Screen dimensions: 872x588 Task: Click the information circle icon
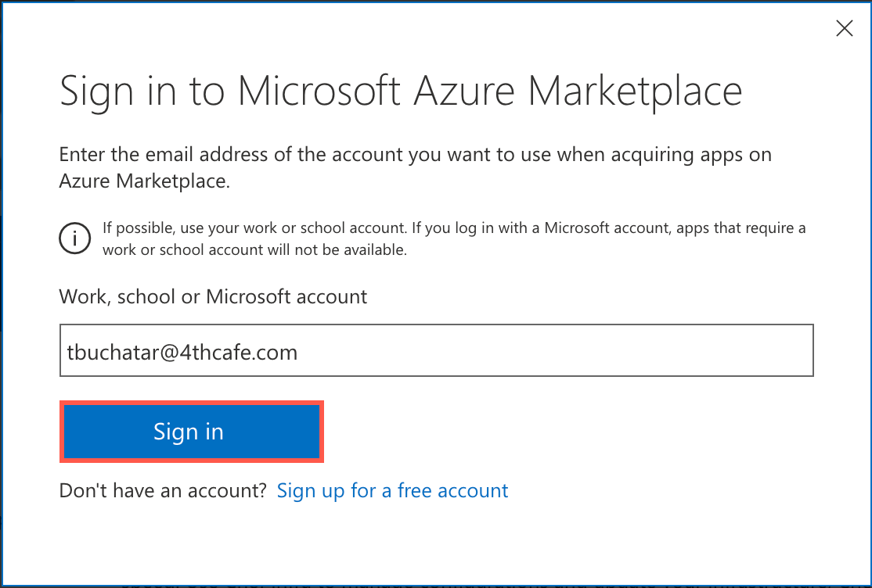[74, 238]
